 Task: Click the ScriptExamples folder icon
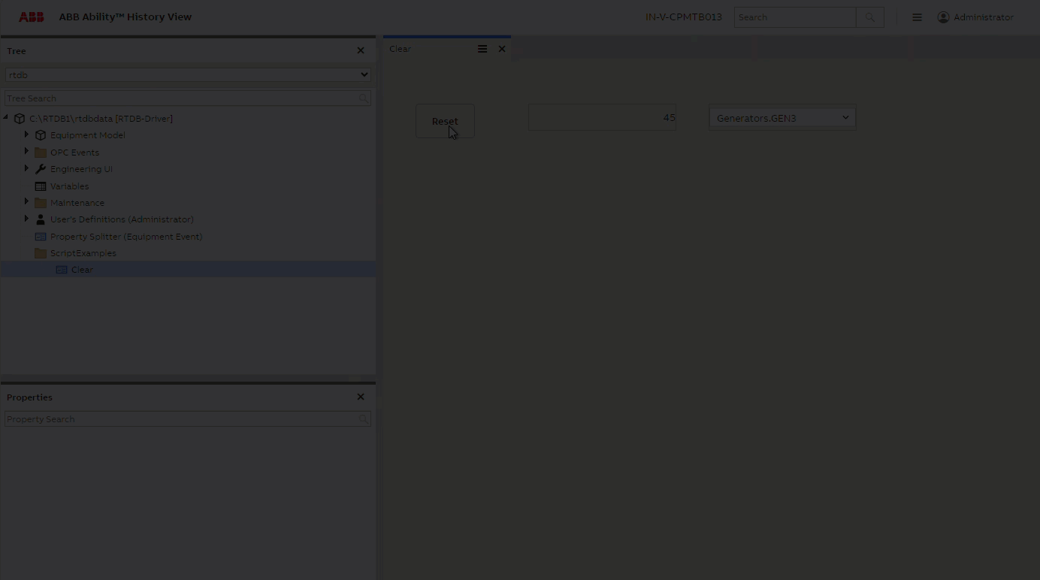41,253
